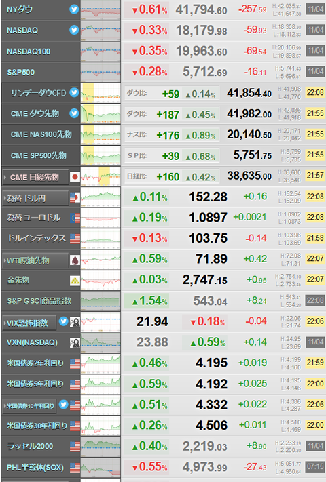Open the S&P500 index link
Screen dimensions: 326x482
[21, 73]
